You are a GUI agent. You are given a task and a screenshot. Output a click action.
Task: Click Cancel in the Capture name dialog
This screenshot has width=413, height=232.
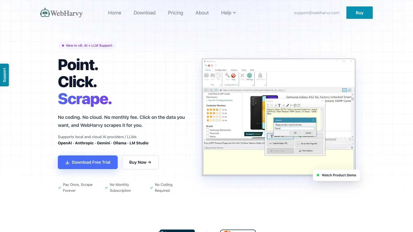point(308,133)
